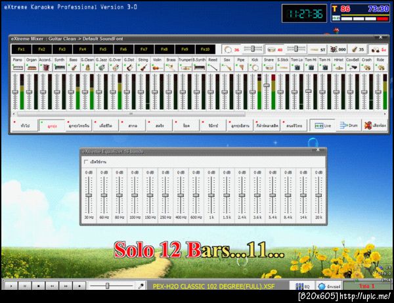Select the Sax instrument icon

(x=227, y=67)
